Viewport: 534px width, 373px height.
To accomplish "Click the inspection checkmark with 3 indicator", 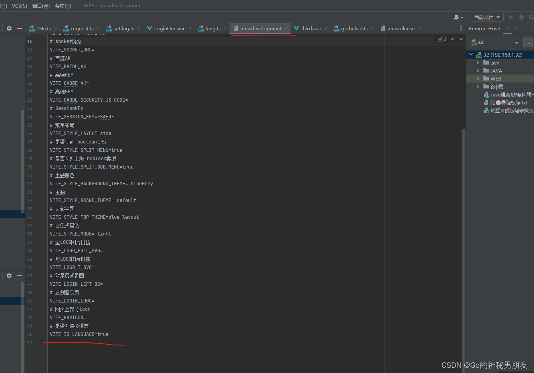I will pyautogui.click(x=442, y=39).
